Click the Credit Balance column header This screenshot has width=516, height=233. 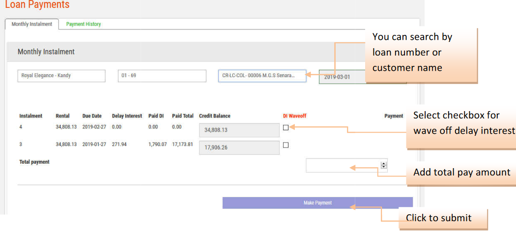click(214, 116)
